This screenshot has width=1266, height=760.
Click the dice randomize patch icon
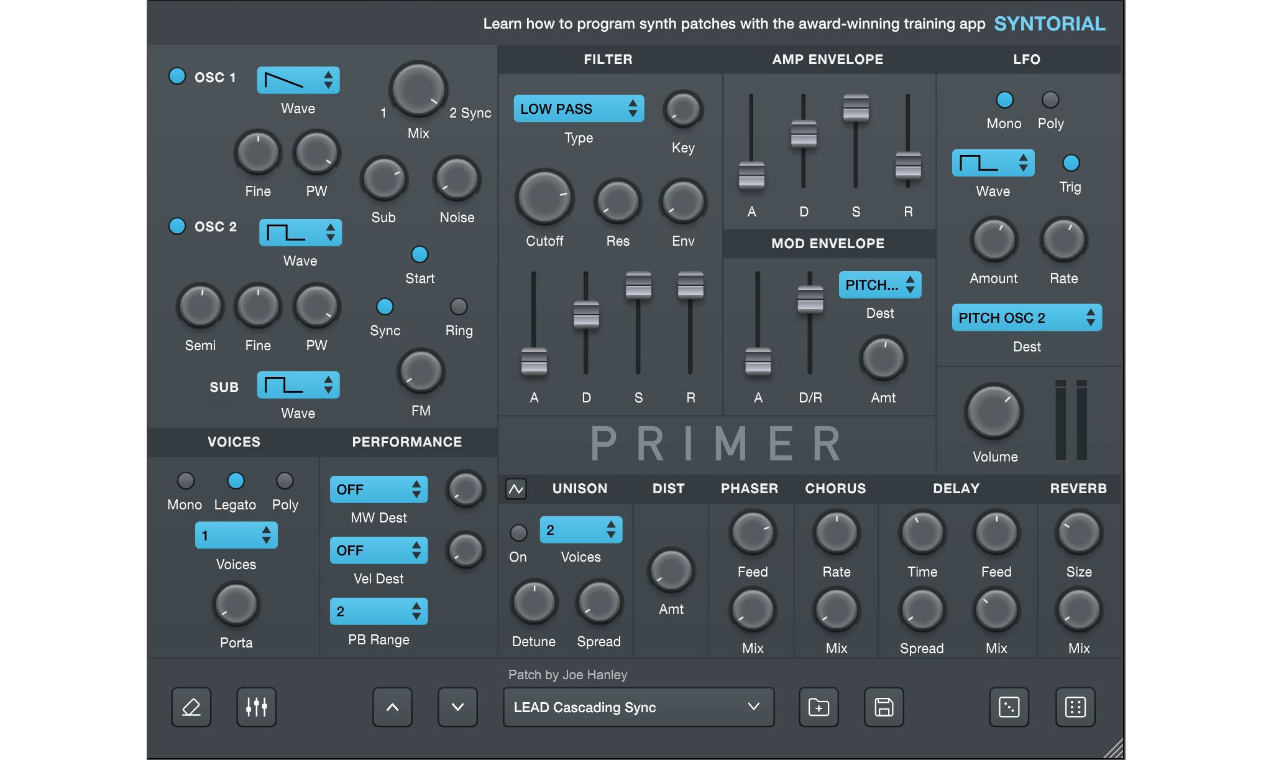(1009, 707)
